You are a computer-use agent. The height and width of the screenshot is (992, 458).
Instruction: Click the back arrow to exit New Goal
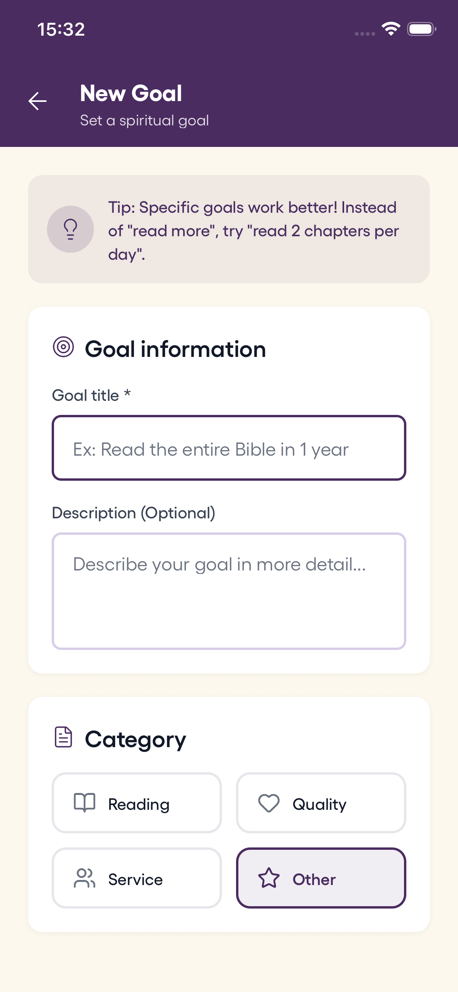pyautogui.click(x=37, y=101)
